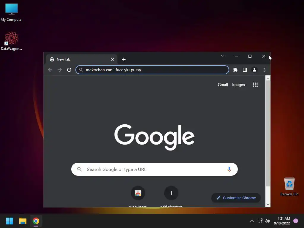304x228 pixels.
Task: Open the Extensions puzzle icon
Action: [x=235, y=70]
